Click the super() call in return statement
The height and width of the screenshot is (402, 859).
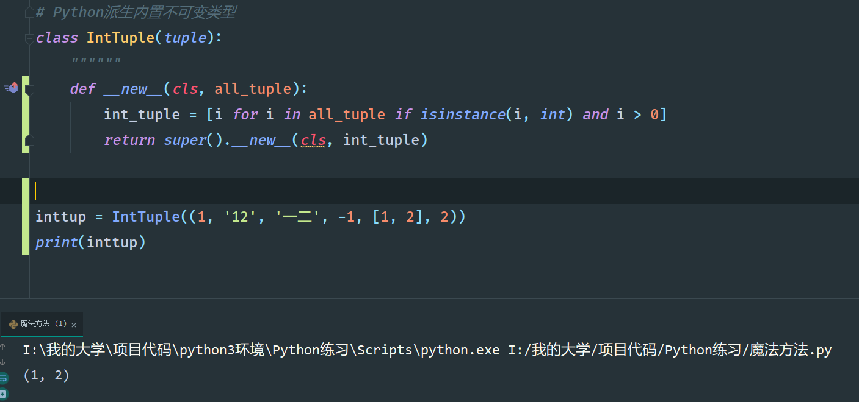[x=194, y=140]
